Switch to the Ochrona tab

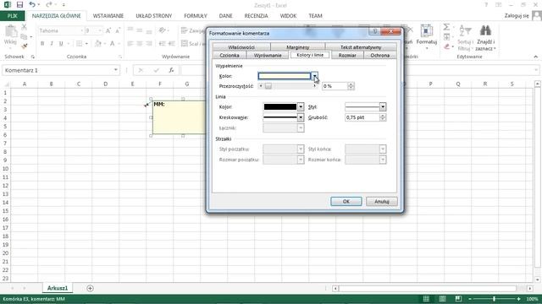click(x=380, y=55)
